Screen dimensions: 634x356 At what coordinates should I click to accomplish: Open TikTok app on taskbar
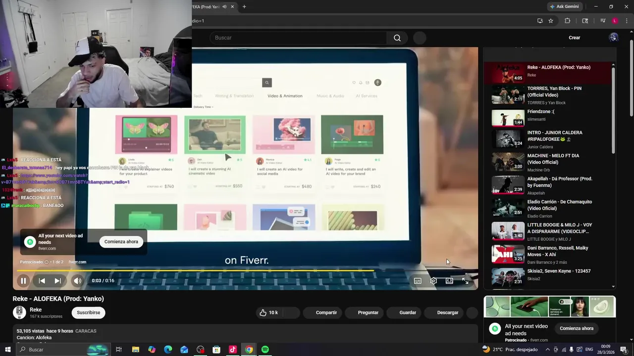coord(233,350)
